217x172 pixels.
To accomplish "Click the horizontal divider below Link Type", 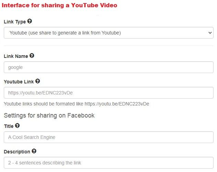I will click(x=109, y=45).
